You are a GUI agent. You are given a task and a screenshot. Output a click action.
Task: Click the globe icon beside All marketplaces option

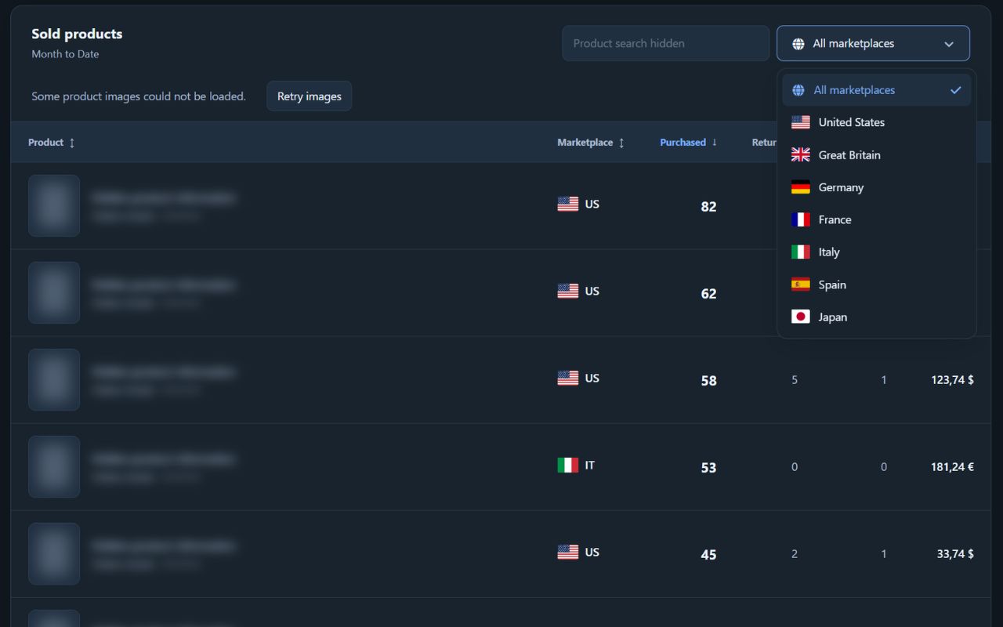tap(798, 90)
